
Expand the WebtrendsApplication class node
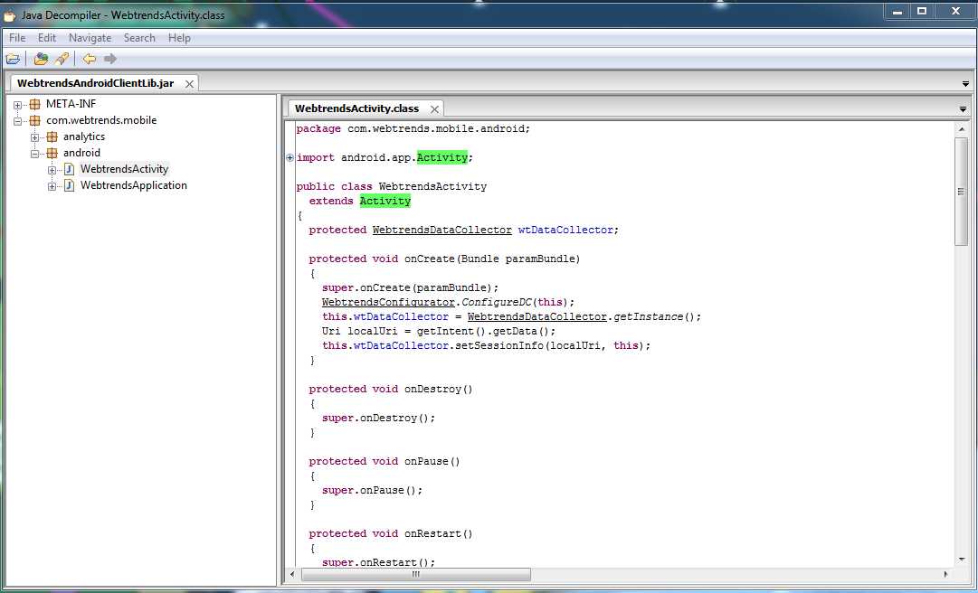[52, 186]
